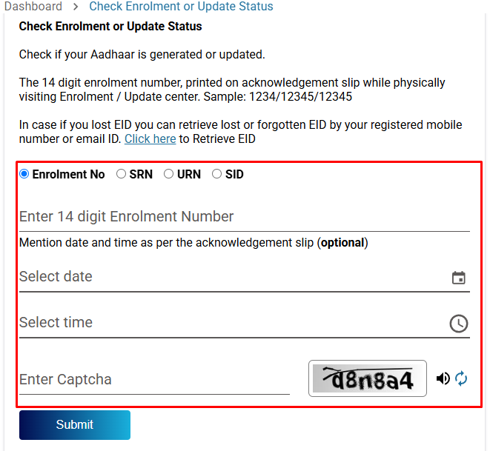The height and width of the screenshot is (451, 490).
Task: Open Check Enrolment or Update Status breadcrumb
Action: tap(181, 7)
